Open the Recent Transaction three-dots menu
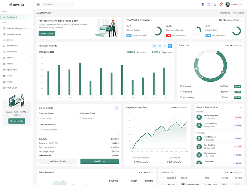Screen dimensions: 247x185 pos(241,107)
